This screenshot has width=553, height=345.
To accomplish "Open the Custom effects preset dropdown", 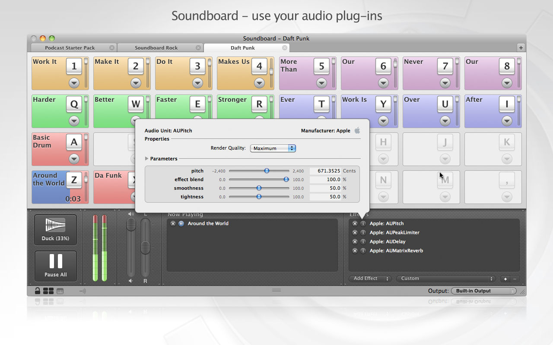I will point(445,279).
